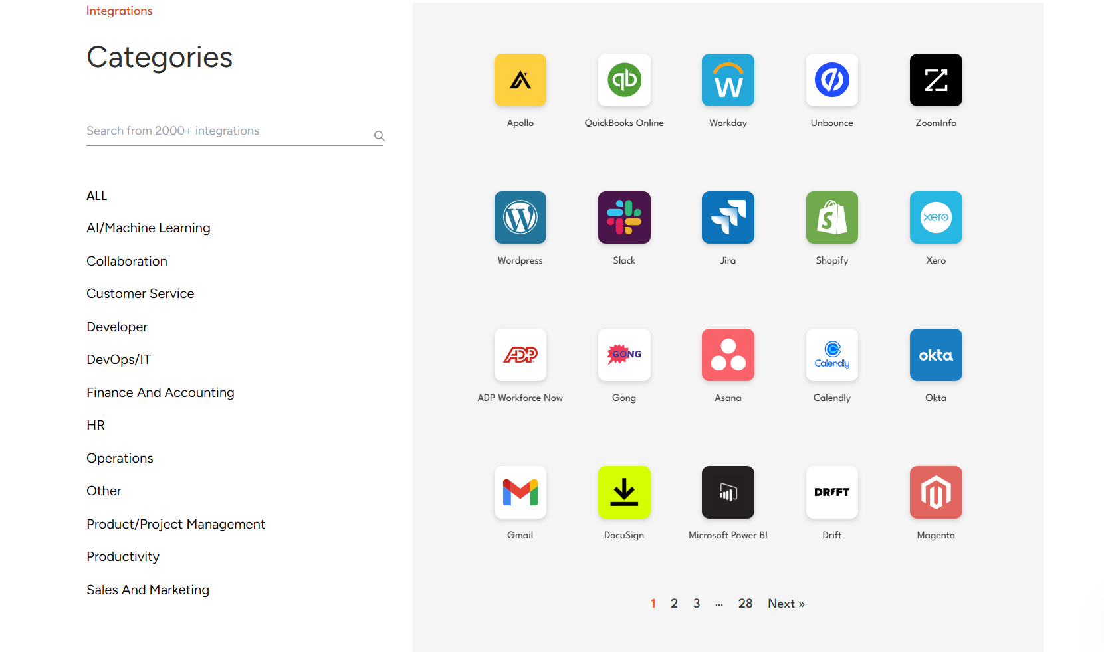Viewport: 1104px width, 652px height.
Task: Click the Wordpress name label
Action: [520, 260]
